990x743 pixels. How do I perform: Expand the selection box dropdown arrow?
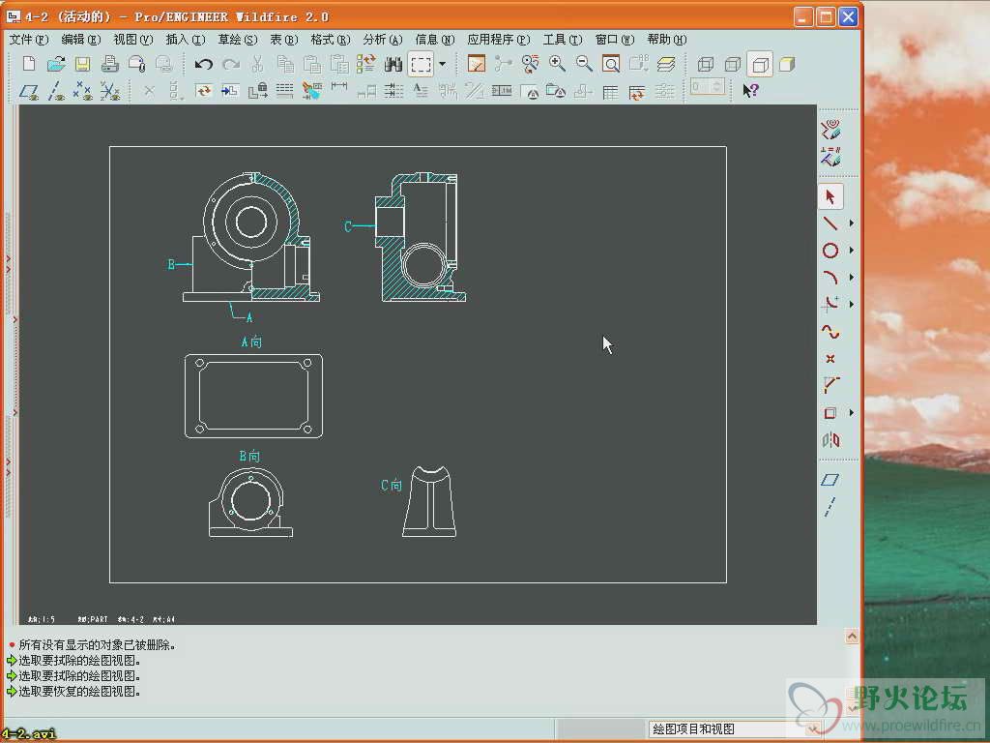point(442,64)
